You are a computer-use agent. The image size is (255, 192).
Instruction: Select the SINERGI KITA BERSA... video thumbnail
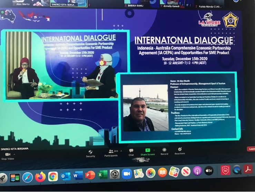(69, 3)
